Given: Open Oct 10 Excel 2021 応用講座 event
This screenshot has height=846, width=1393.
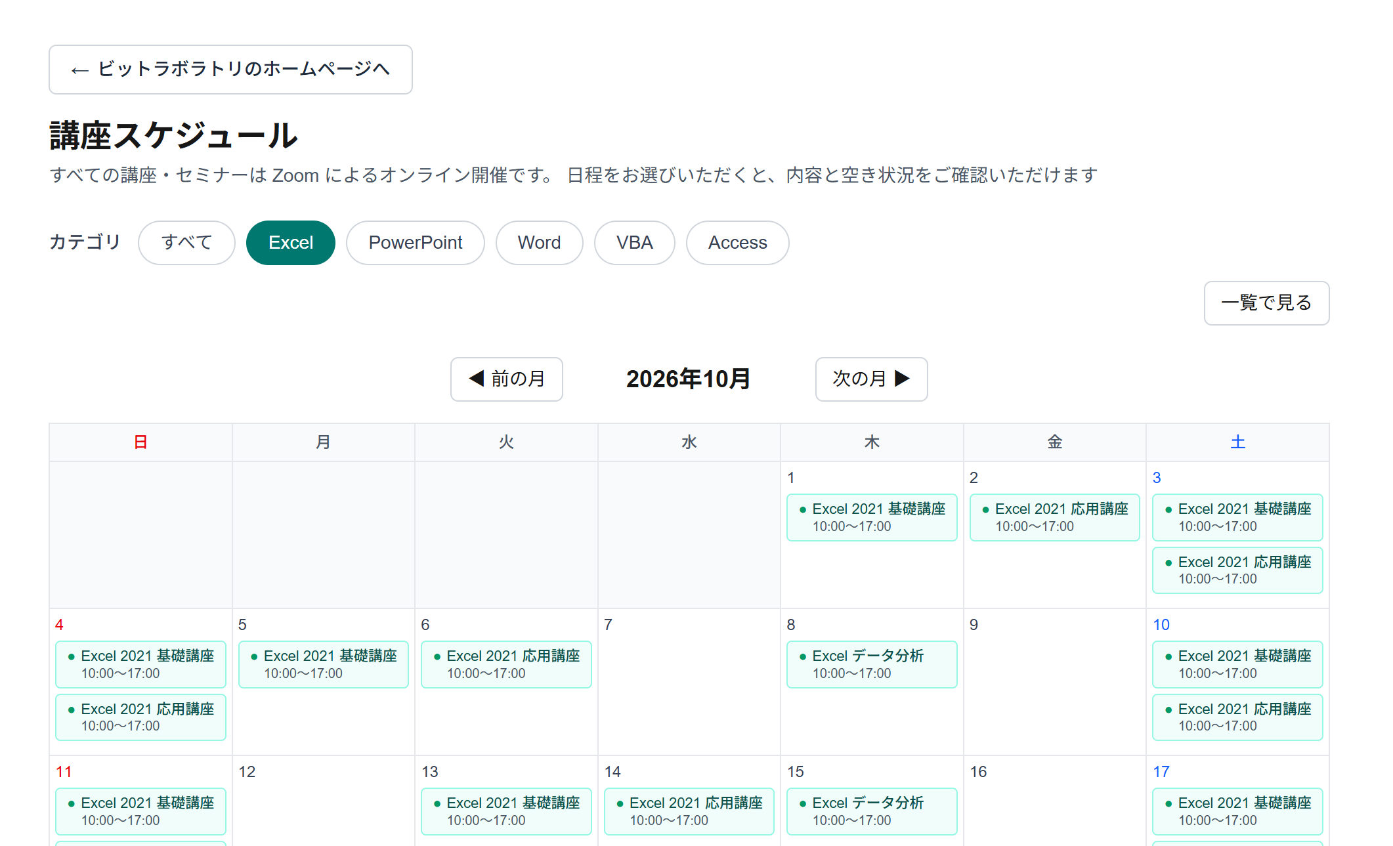Looking at the screenshot, I should tap(1237, 717).
